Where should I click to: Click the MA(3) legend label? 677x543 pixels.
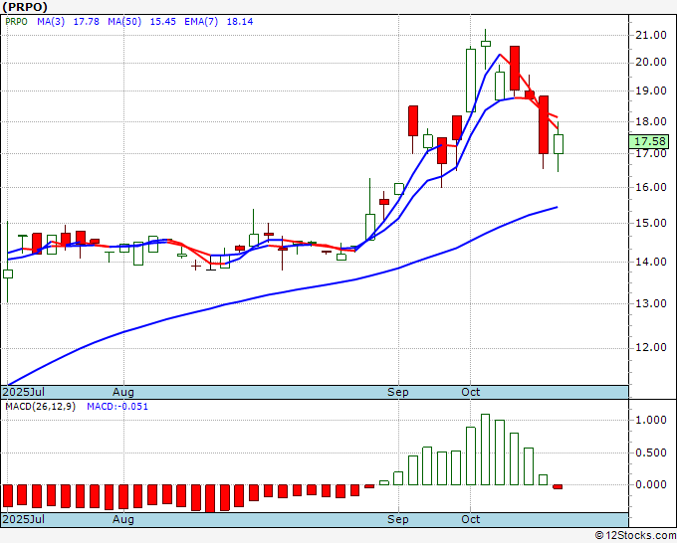(x=51, y=22)
